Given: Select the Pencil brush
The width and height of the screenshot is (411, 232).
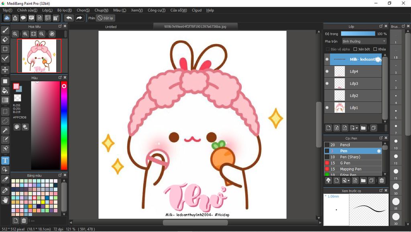Looking at the screenshot, I should (x=353, y=145).
